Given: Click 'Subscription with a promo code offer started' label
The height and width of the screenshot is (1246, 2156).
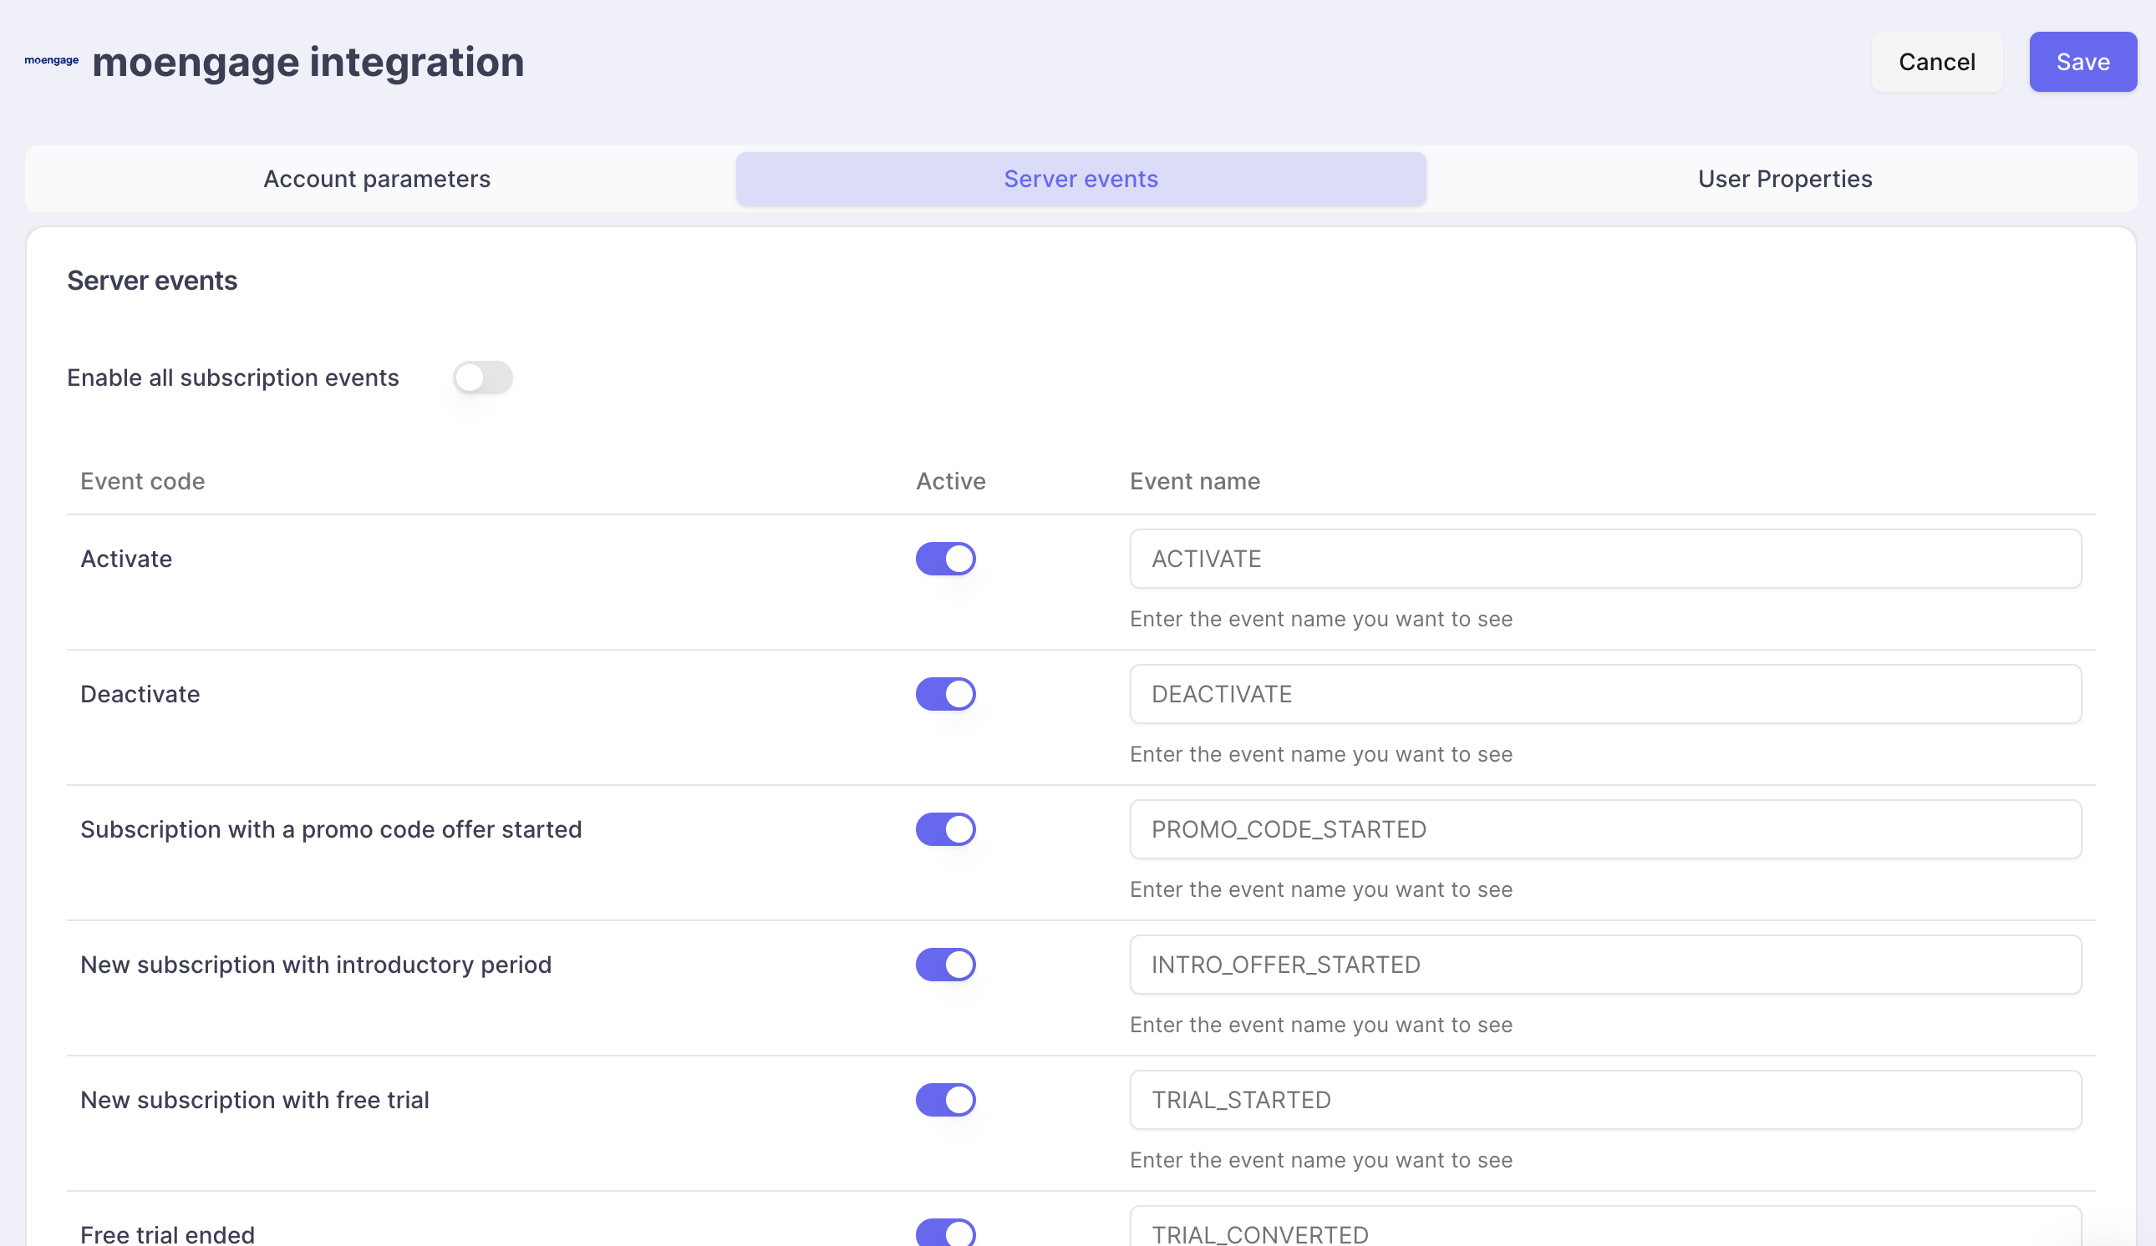Looking at the screenshot, I should tap(331, 828).
